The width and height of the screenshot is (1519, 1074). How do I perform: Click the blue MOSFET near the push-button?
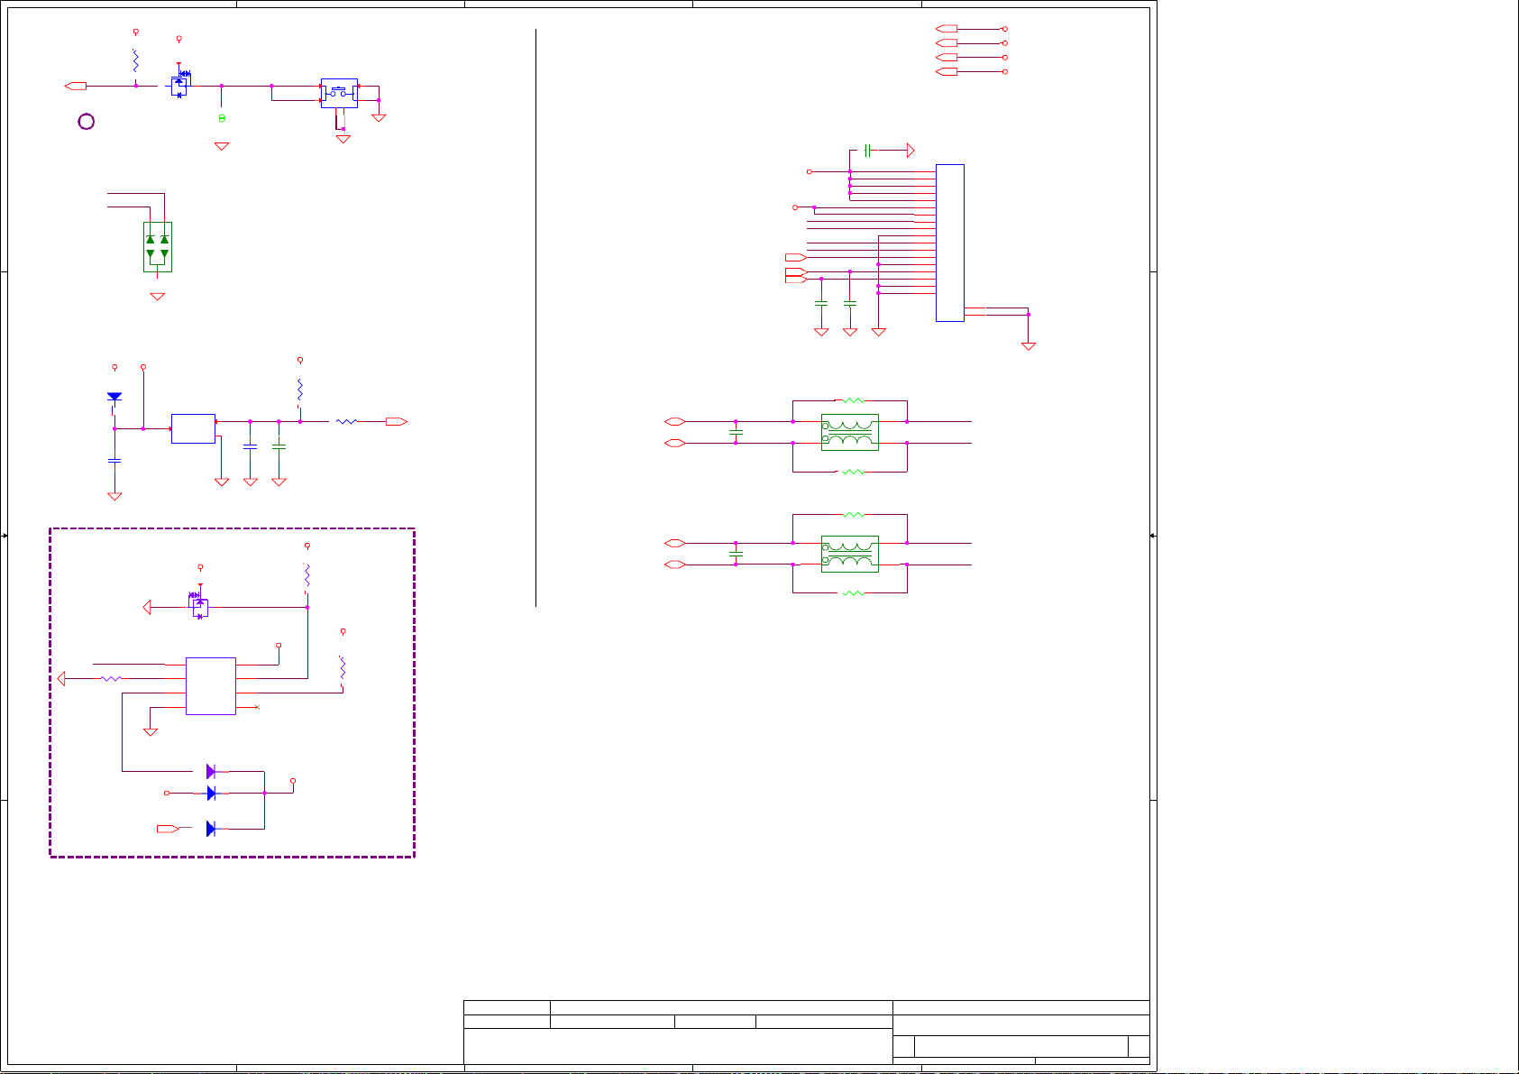coord(180,85)
